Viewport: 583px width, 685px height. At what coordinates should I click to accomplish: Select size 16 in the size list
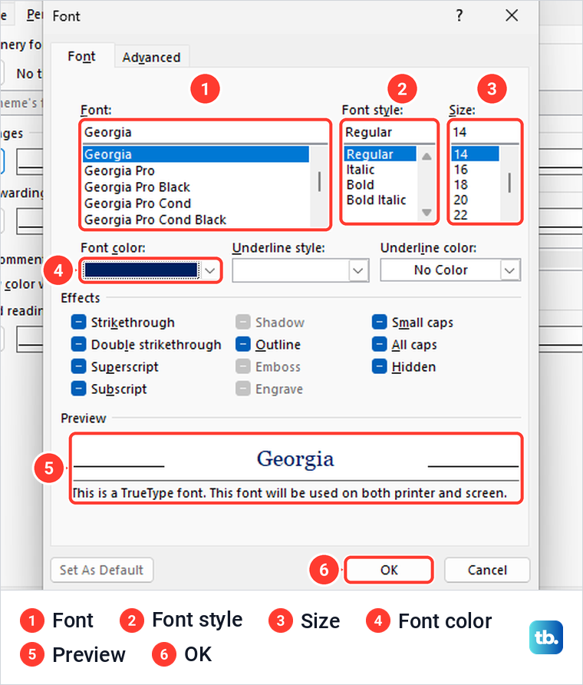[475, 170]
